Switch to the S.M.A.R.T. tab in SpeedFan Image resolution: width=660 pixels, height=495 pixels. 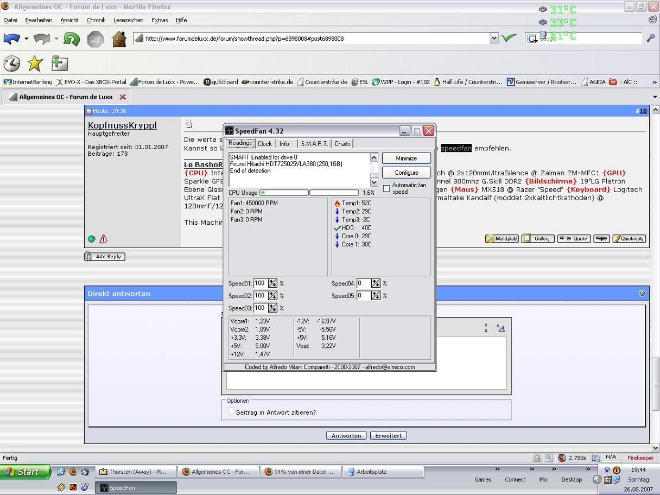[x=315, y=144]
